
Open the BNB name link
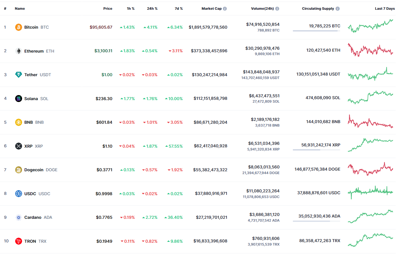(34, 122)
